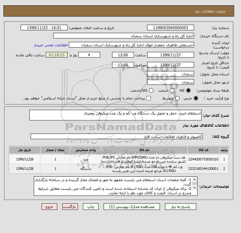Click the کد کالا column header
This screenshot has width=241, height=233.
click(x=203, y=150)
